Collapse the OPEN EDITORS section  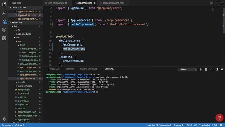click(26, 8)
